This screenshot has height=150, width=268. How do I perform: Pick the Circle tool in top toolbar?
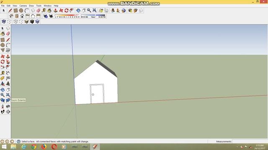point(21,10)
